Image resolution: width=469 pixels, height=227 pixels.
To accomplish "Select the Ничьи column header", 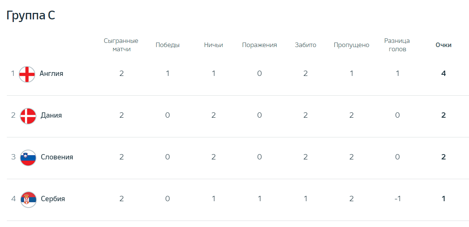I will tap(214, 45).
